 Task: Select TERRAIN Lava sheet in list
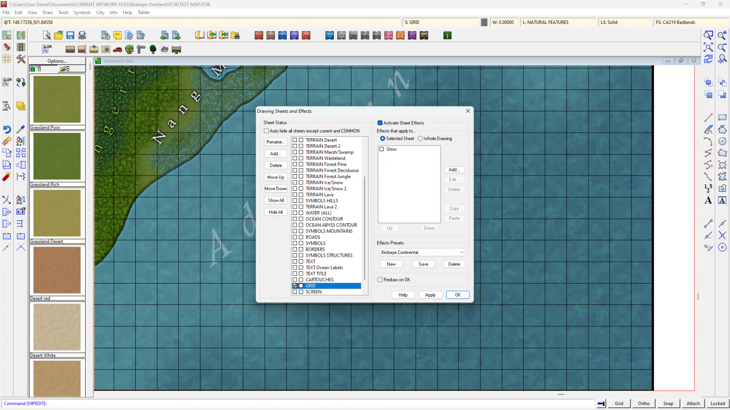tap(320, 195)
